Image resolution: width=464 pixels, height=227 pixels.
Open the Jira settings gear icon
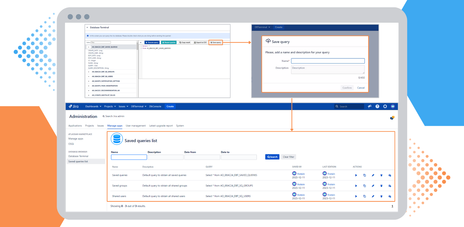pos(385,106)
